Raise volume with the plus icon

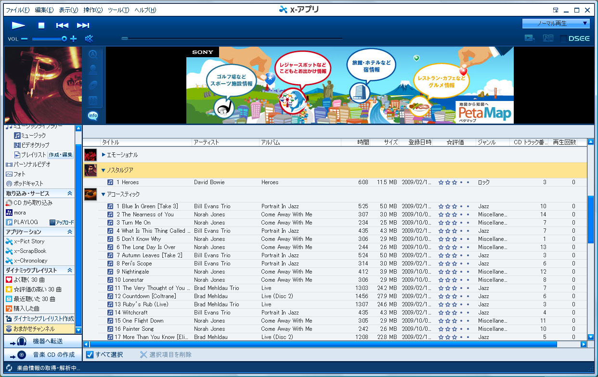74,39
